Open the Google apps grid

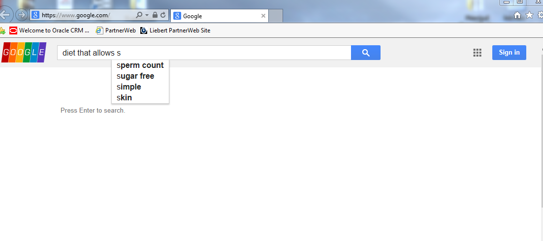477,53
